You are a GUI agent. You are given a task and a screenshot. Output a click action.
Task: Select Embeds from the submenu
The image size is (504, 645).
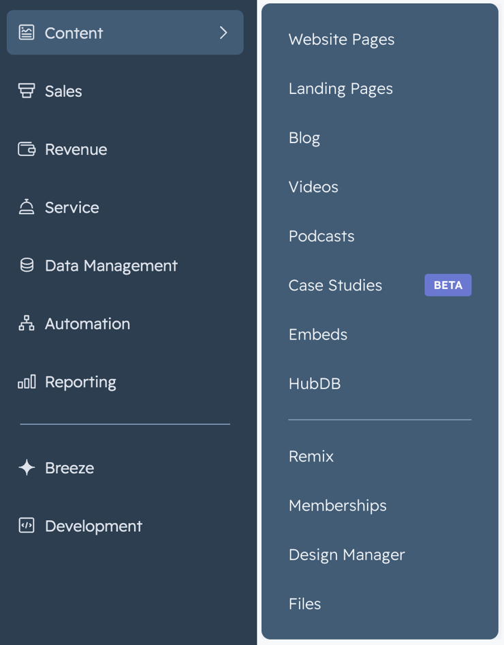(318, 334)
